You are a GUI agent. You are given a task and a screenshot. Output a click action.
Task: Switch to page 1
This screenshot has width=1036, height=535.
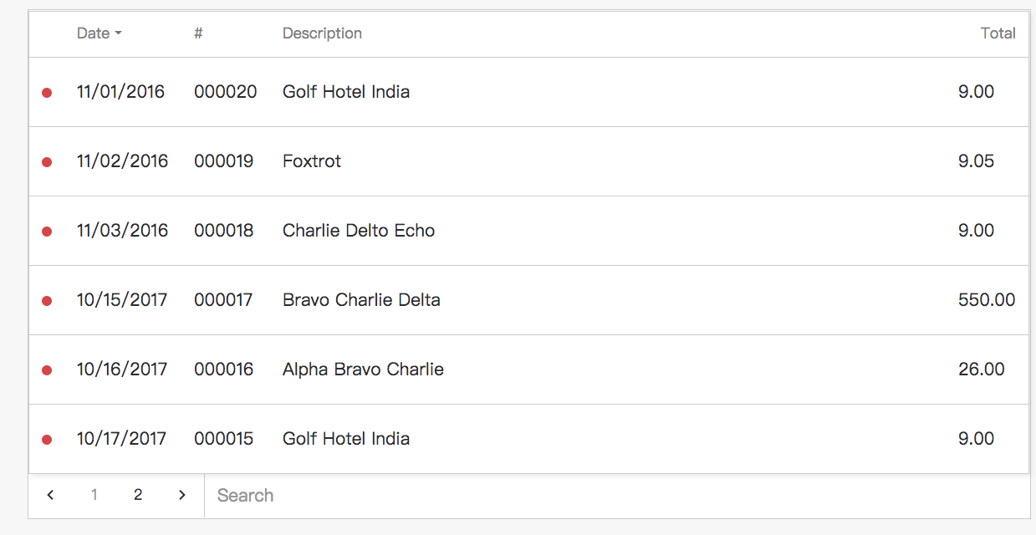click(94, 495)
